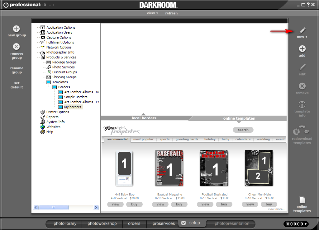319x230 pixels.
Task: Click the tree horizontal scrollbar right arrow
Action: (x=96, y=208)
